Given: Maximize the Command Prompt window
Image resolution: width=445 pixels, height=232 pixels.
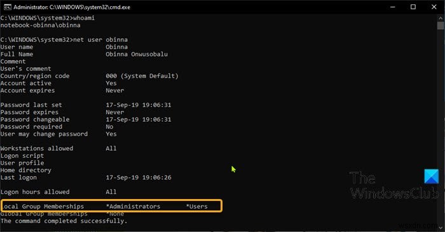Looking at the screenshot, I should (x=413, y=7).
